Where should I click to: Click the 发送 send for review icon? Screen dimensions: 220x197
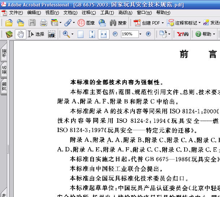206,23
